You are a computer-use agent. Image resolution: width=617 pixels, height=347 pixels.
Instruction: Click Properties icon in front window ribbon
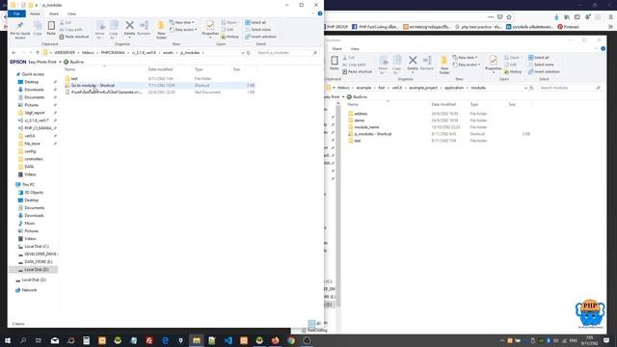(x=210, y=26)
